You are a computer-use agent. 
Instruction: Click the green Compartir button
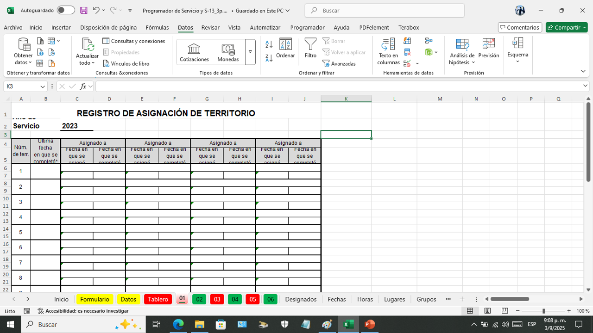pyautogui.click(x=566, y=27)
